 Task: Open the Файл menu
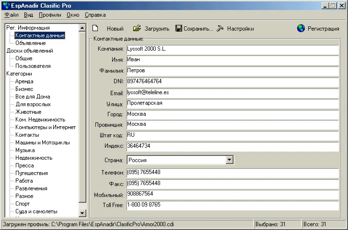12,15
